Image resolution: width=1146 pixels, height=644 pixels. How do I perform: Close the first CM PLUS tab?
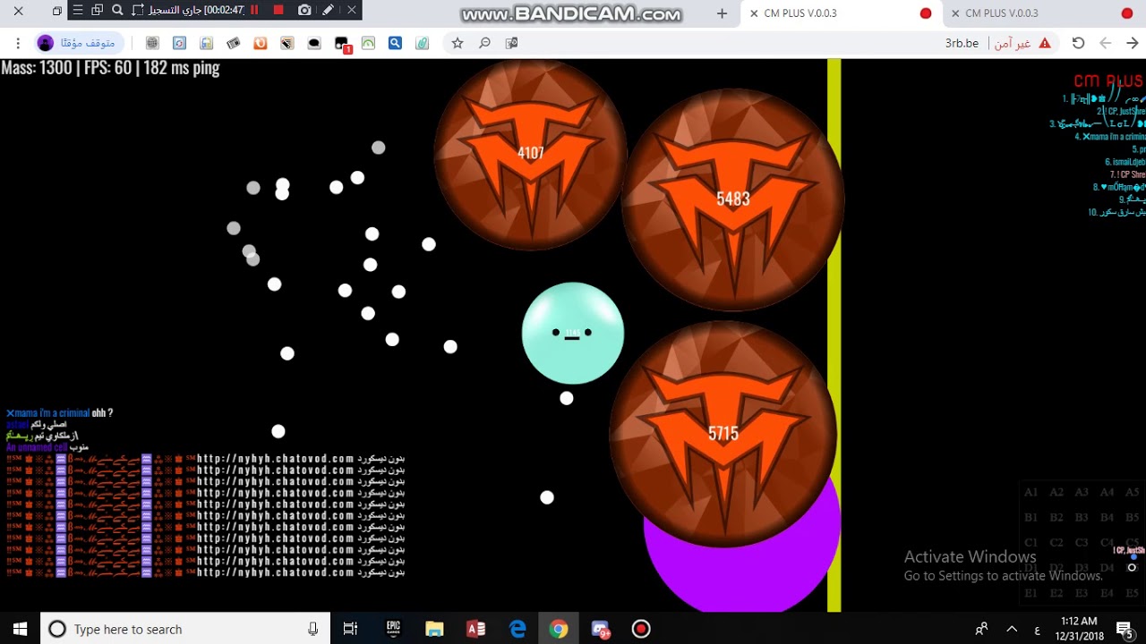point(754,13)
